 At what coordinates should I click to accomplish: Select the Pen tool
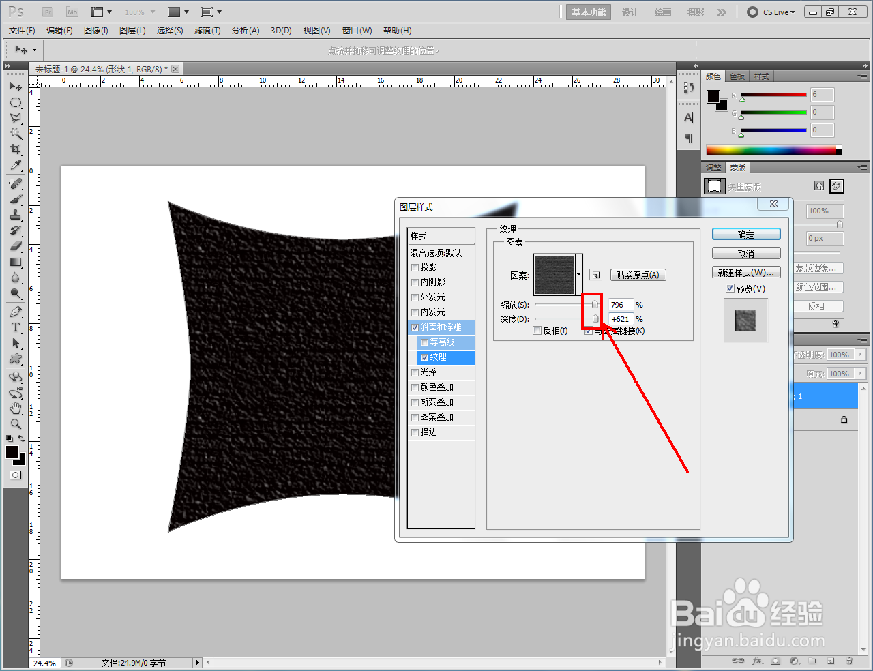16,312
